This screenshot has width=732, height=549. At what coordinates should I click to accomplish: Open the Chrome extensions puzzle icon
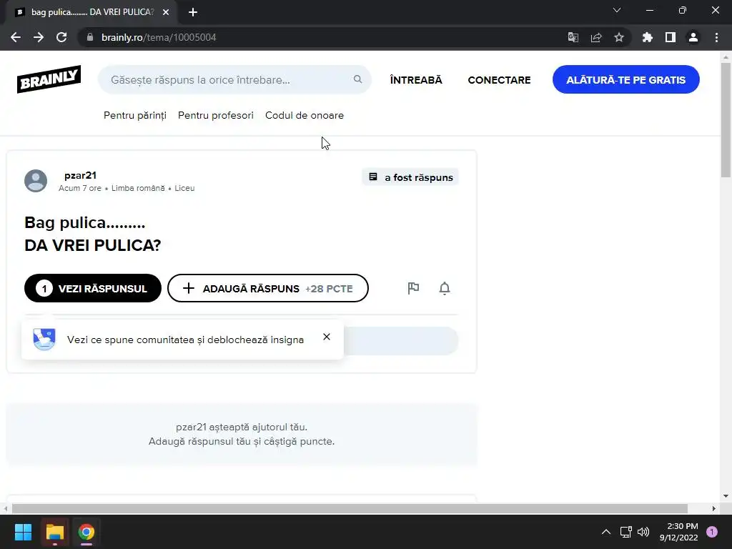647,37
